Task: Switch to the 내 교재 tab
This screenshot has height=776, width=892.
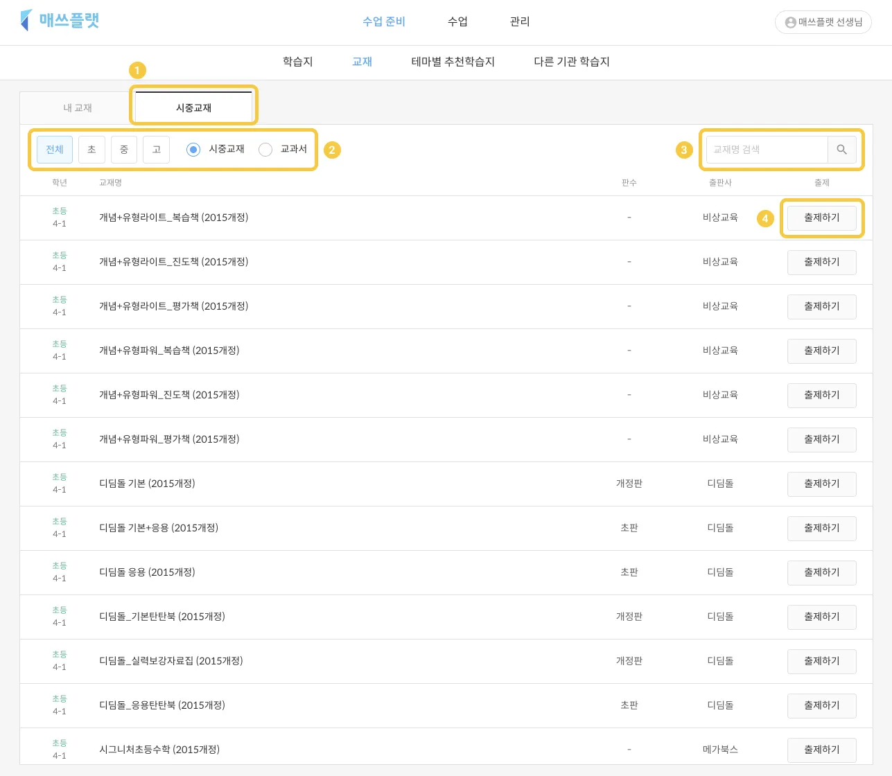Action: tap(78, 108)
